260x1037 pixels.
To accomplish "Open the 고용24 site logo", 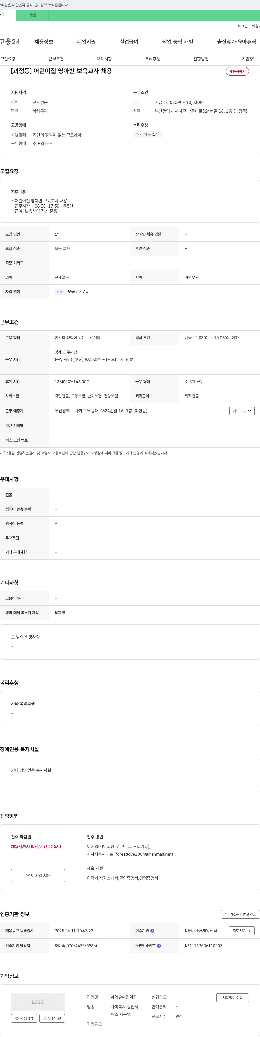I will click(x=10, y=41).
